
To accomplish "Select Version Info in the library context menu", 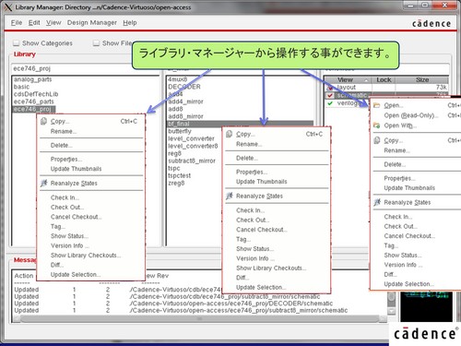I will click(x=69, y=245).
